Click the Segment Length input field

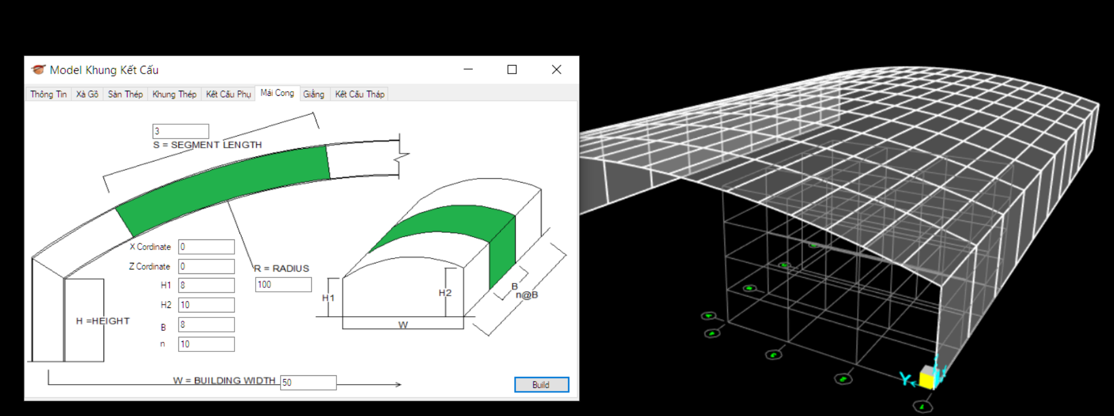(180, 131)
